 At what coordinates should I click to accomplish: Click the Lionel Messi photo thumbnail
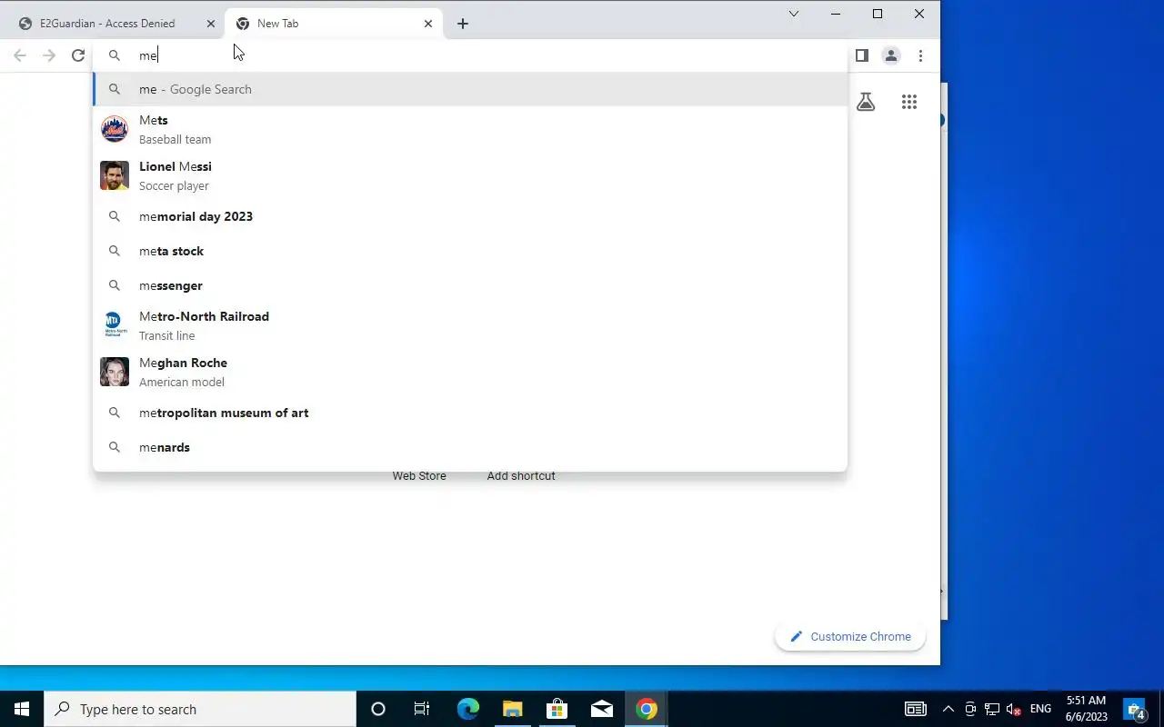click(x=115, y=175)
